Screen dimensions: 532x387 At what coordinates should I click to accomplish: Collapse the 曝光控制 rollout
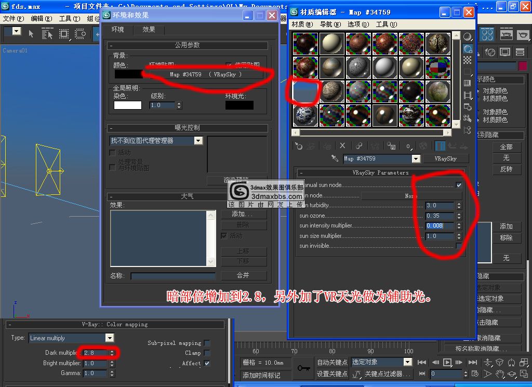click(187, 128)
